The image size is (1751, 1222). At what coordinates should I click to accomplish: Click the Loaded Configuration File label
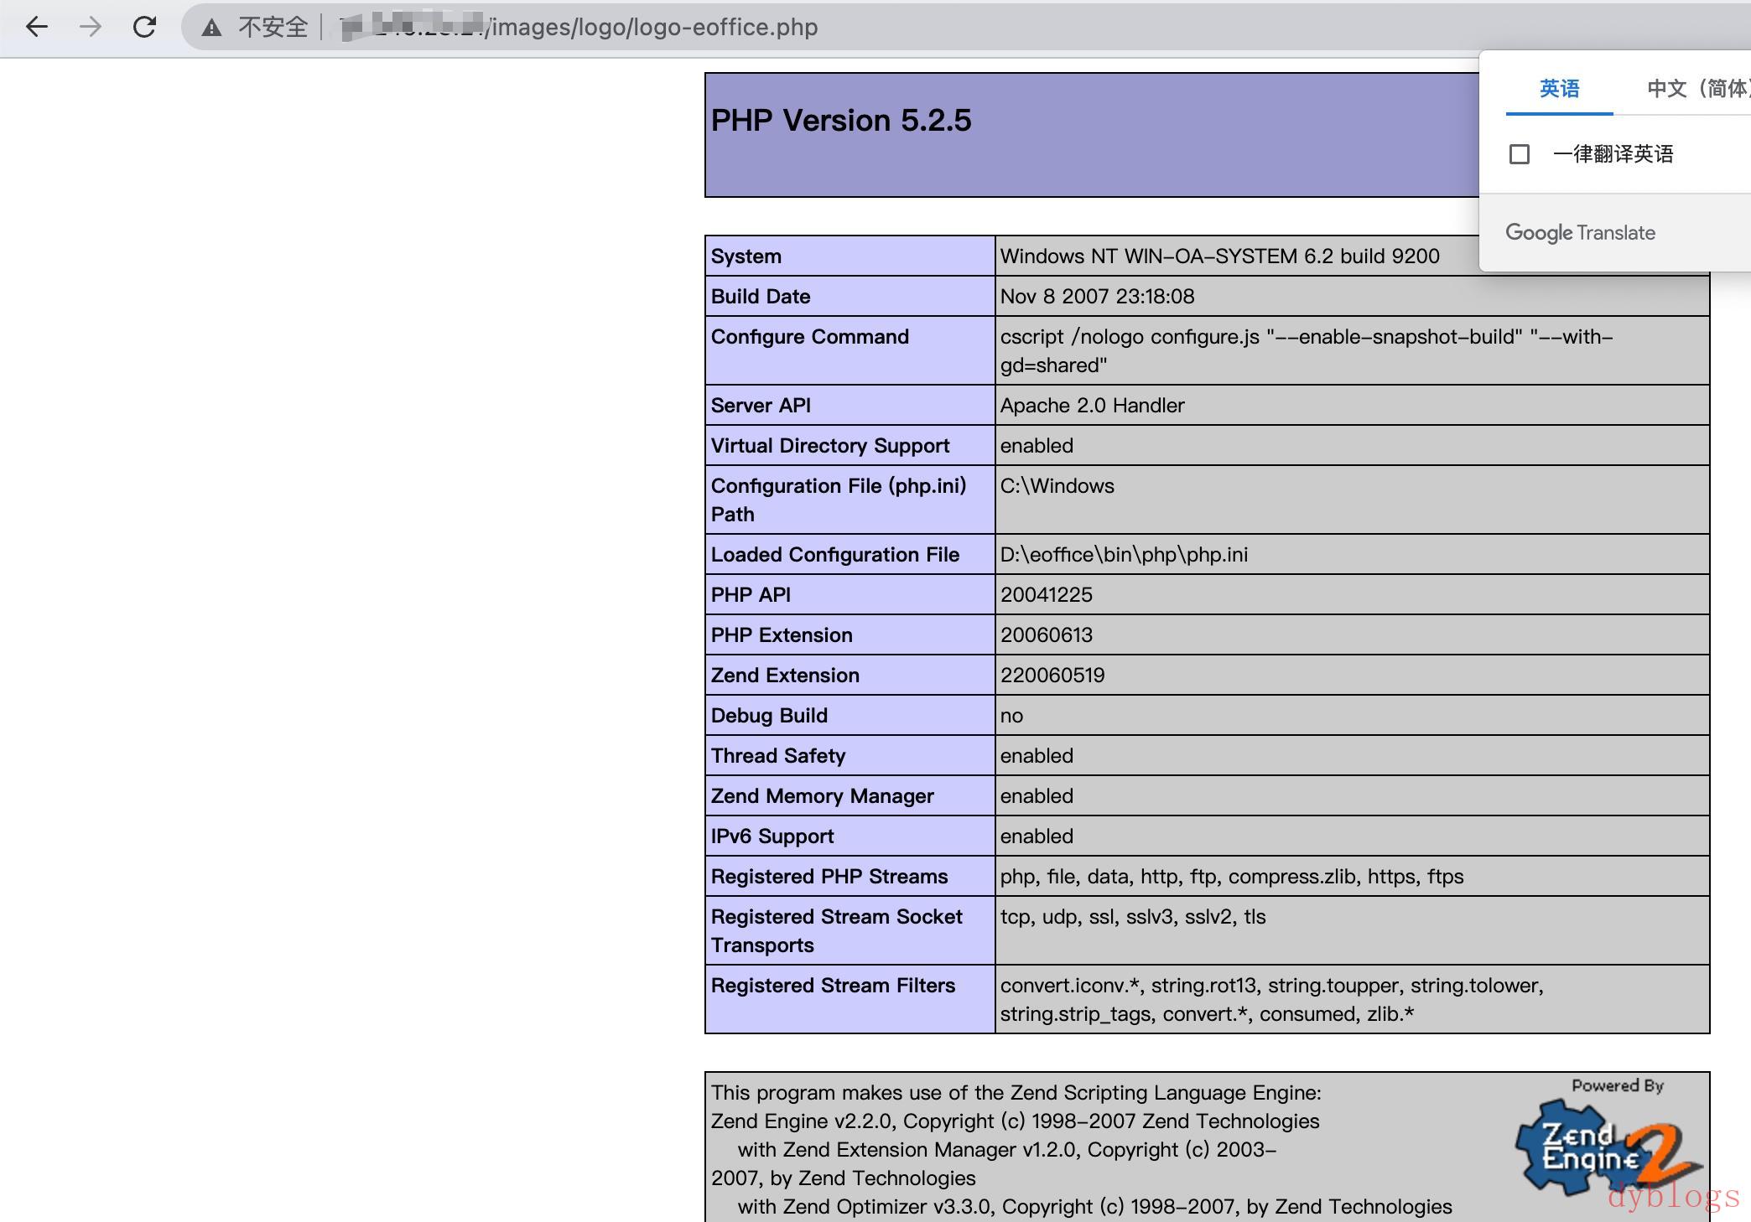tap(835, 555)
